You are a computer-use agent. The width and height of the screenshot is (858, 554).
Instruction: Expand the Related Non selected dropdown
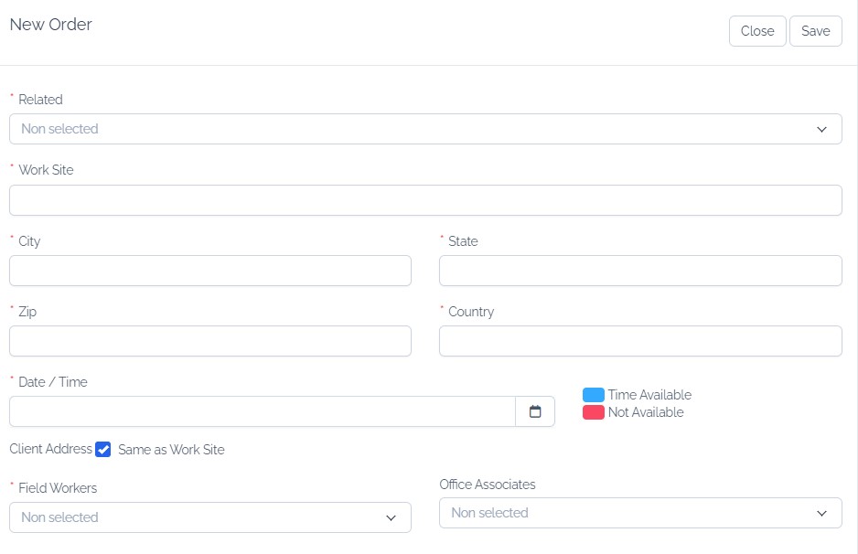click(x=425, y=129)
